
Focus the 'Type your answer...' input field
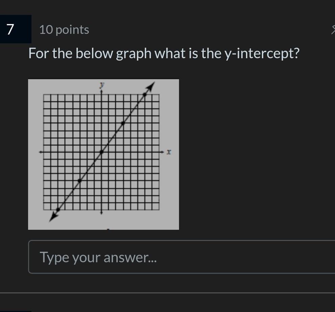click(x=182, y=257)
